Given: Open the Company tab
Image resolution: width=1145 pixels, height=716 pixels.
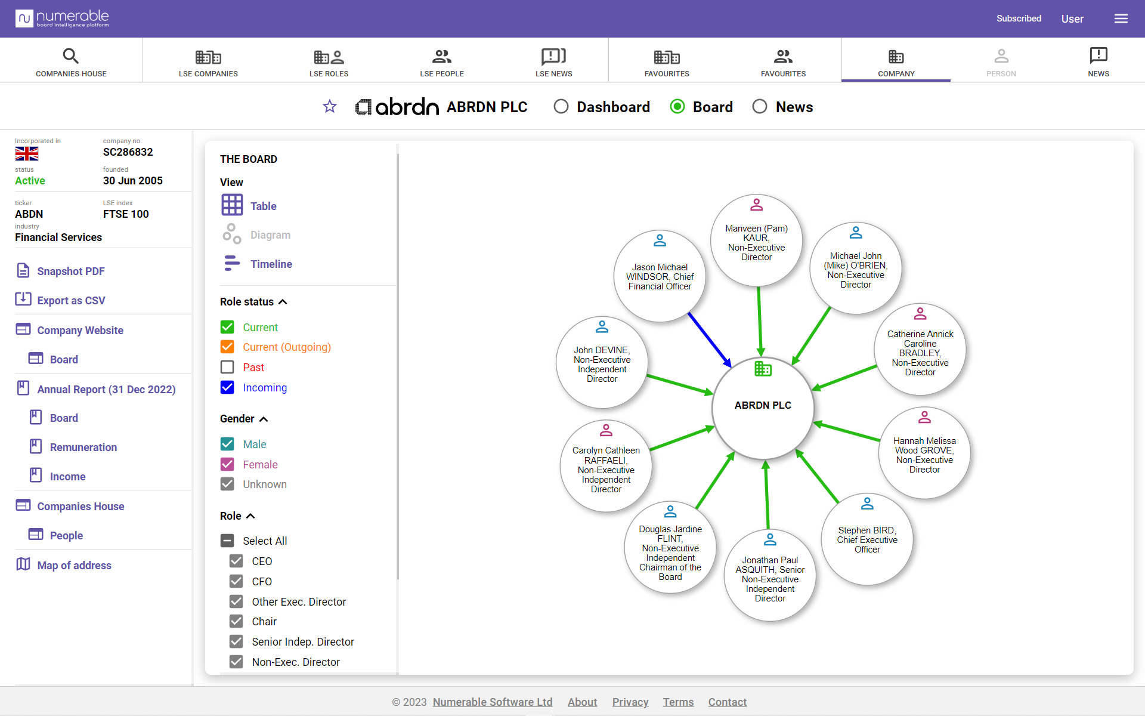Looking at the screenshot, I should pos(896,61).
